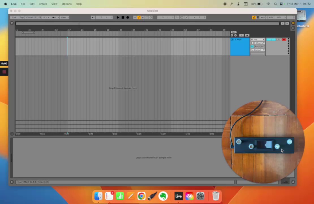Click the H optimize arrangement height button
Viewport: 314px width, 204px height.
tap(282, 24)
